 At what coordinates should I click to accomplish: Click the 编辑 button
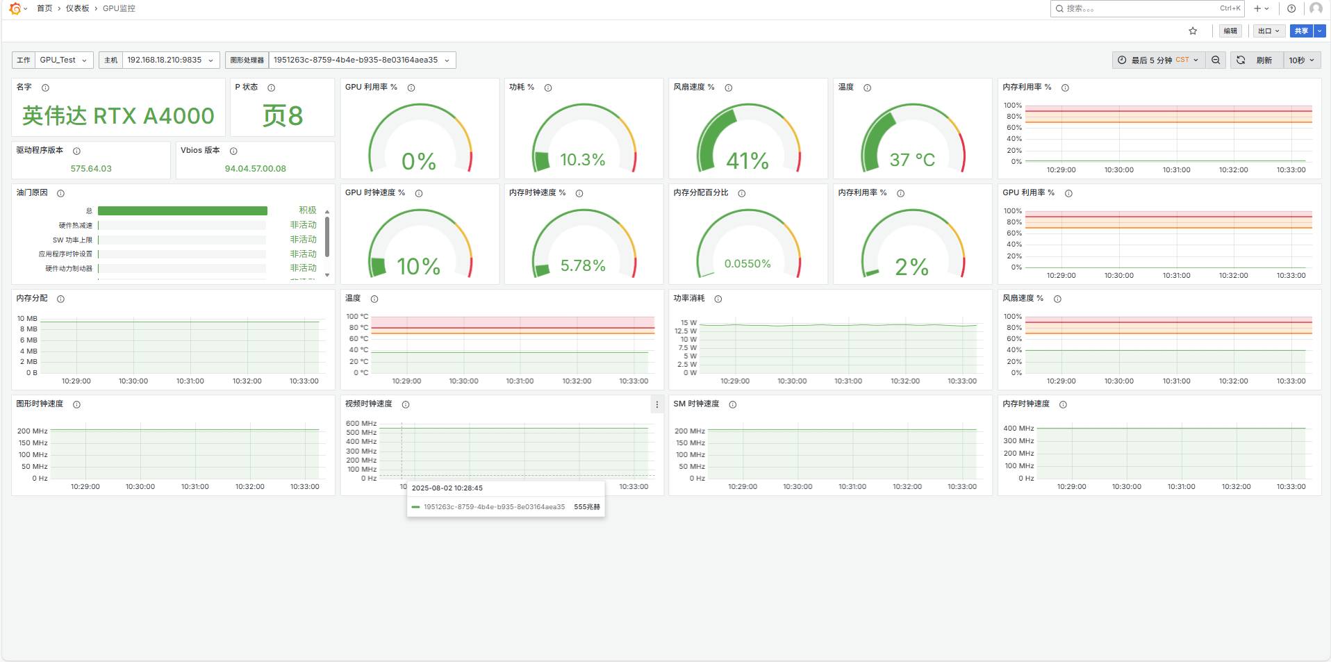pos(1230,31)
